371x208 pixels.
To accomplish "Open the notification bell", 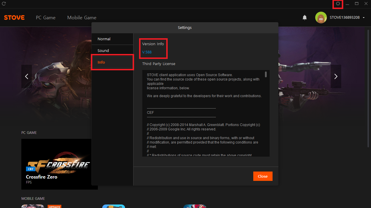I will point(305,18).
